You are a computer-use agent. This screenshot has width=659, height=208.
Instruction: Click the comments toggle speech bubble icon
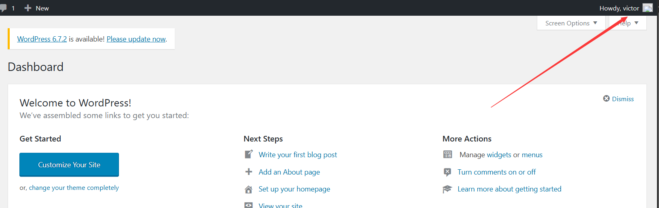point(447,172)
